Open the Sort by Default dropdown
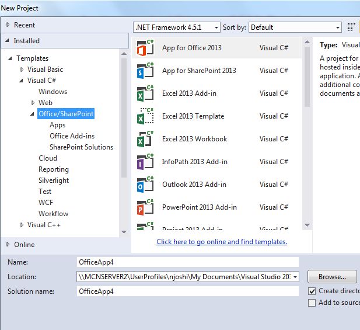This screenshot has height=330, width=360. coord(295,27)
